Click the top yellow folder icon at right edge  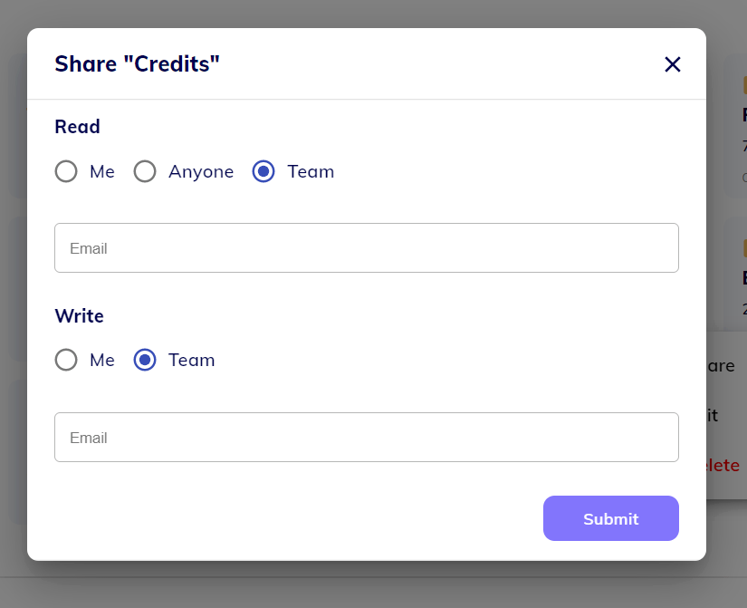[x=744, y=85]
